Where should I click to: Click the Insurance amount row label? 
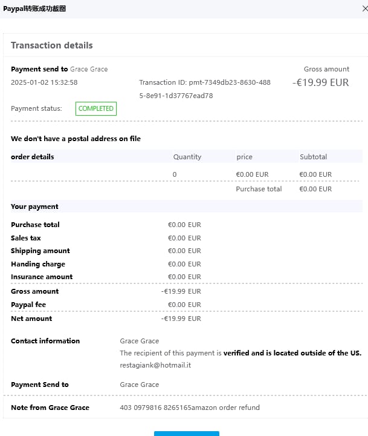(42, 277)
